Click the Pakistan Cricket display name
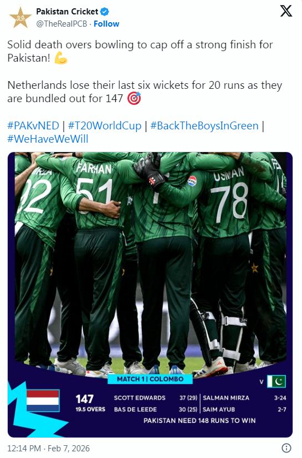Screen dimensions: 302x458 67,12
